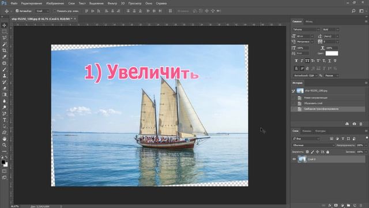Select the Hand tool

click(4, 139)
